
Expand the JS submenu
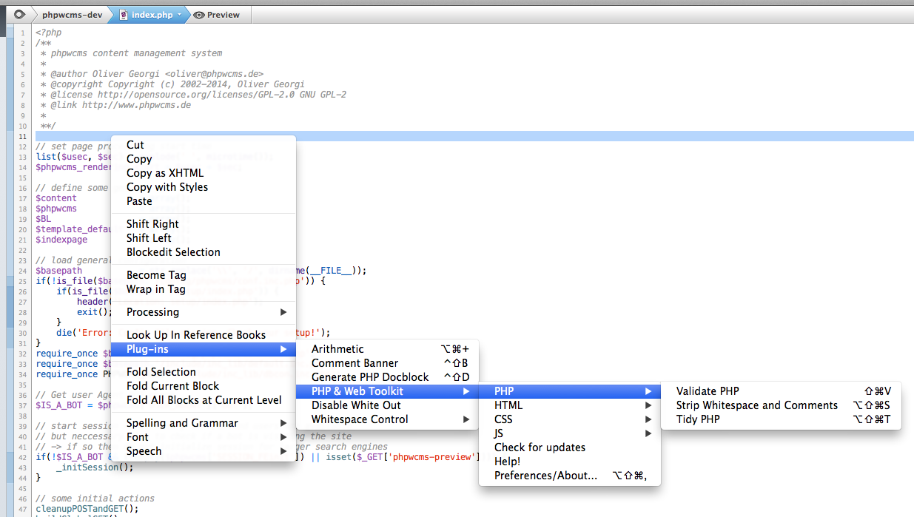click(499, 433)
